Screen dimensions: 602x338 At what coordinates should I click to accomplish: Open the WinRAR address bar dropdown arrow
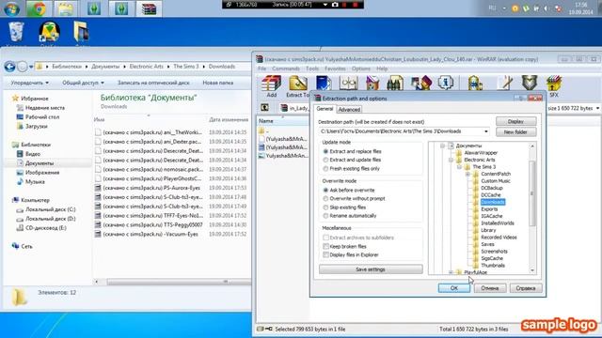[597, 109]
